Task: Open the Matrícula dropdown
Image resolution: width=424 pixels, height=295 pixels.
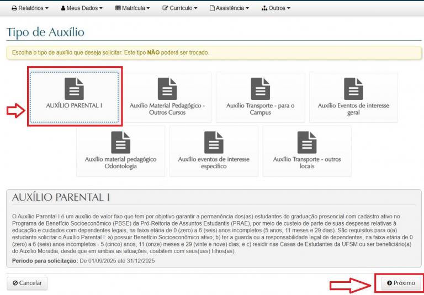Action: click(132, 8)
